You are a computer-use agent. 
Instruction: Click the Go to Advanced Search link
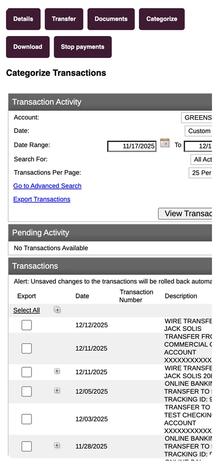pyautogui.click(x=47, y=186)
